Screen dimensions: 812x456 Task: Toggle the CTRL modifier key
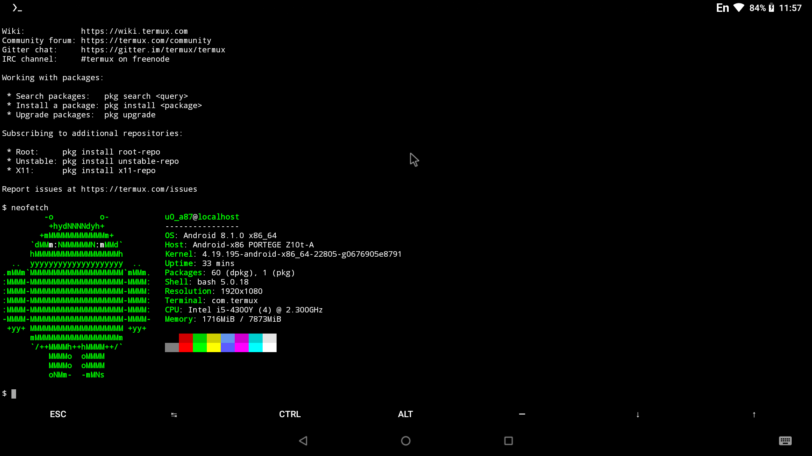point(290,414)
